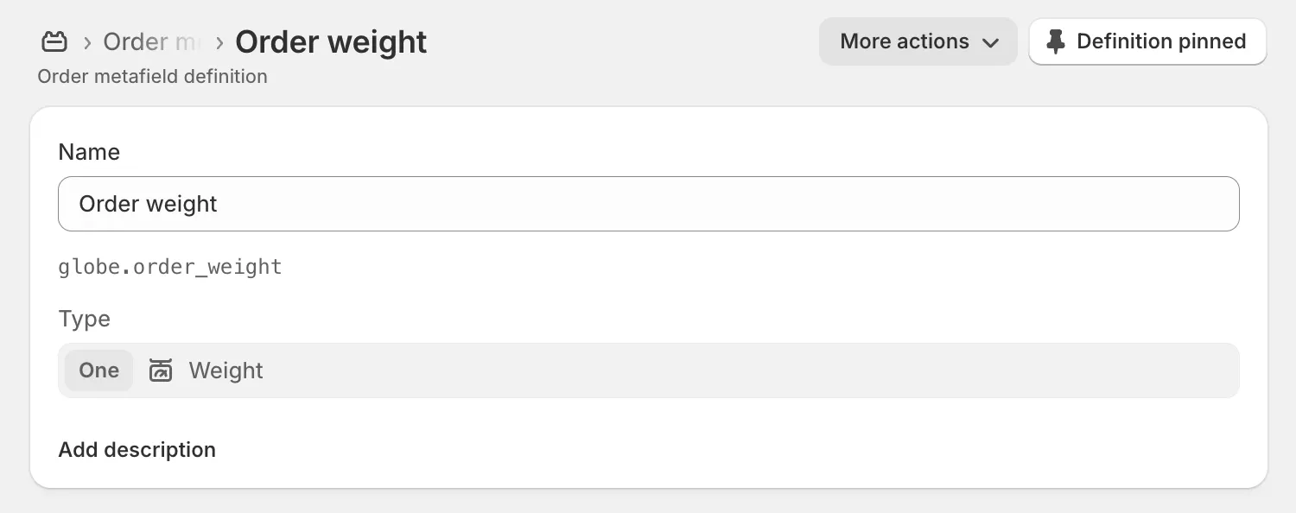Screen dimensions: 1296x513
Task: Click the Order weight page heading
Action: 331,41
